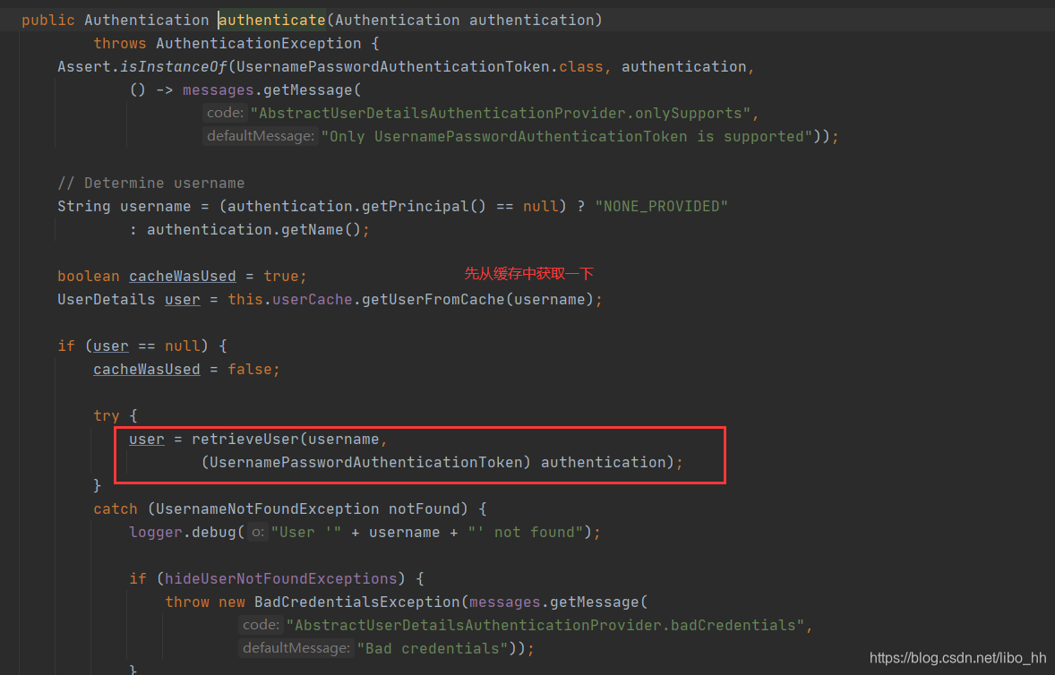Click the throw keyword before new BadCredentialsException

[187, 602]
